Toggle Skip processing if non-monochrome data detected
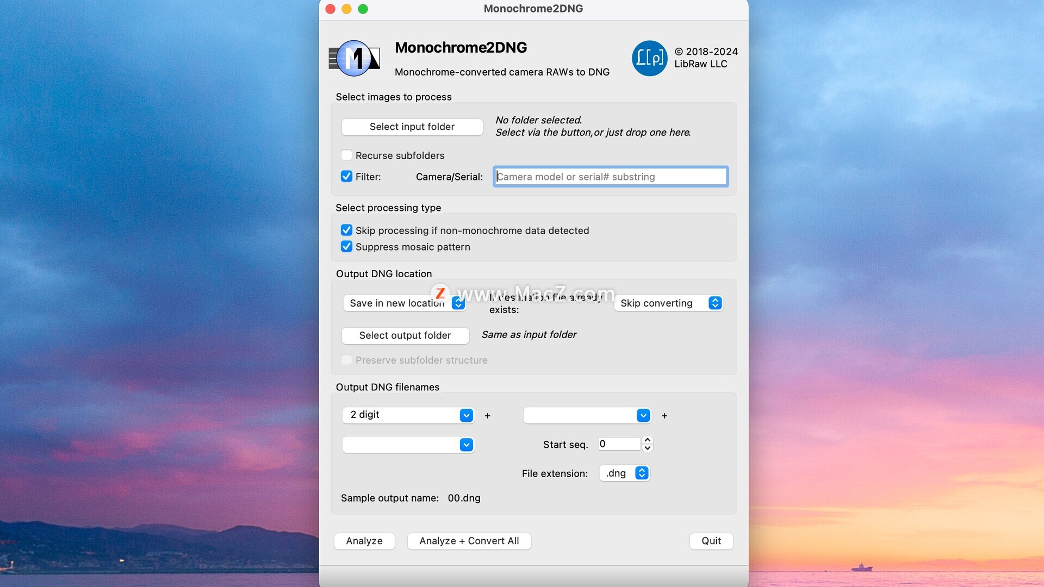Screen dimensions: 1044x587 pos(346,230)
